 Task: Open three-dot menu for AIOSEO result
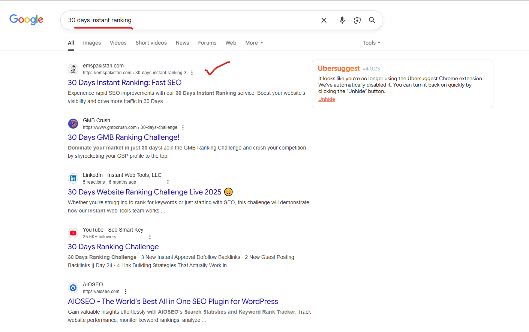126,292
